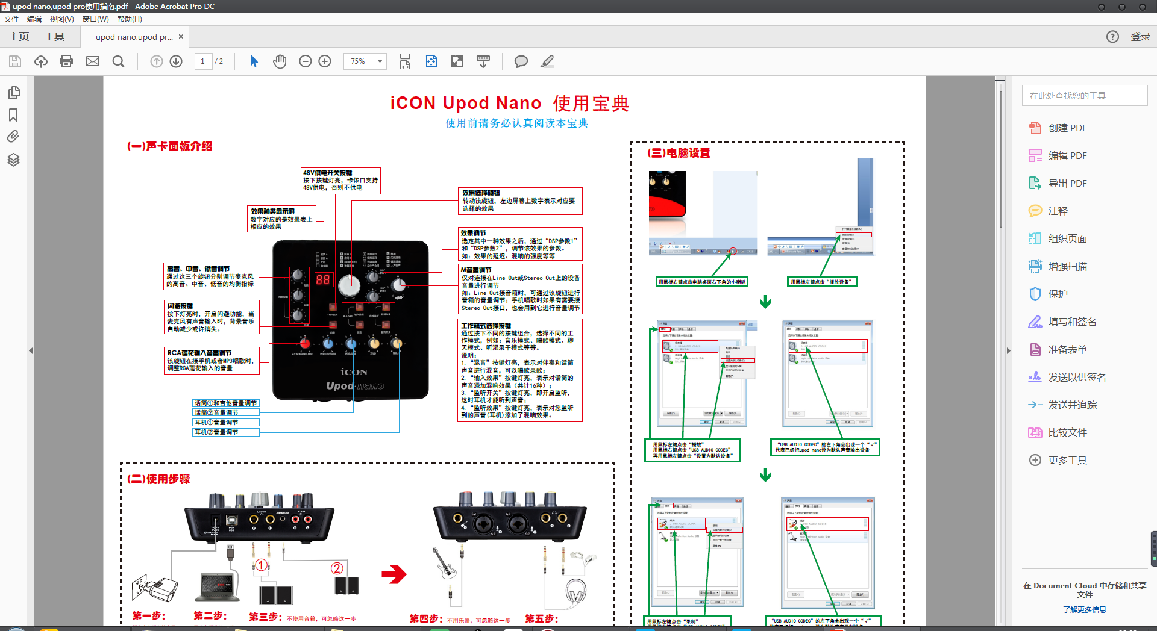Select the highlighter annotation tool

coord(547,61)
